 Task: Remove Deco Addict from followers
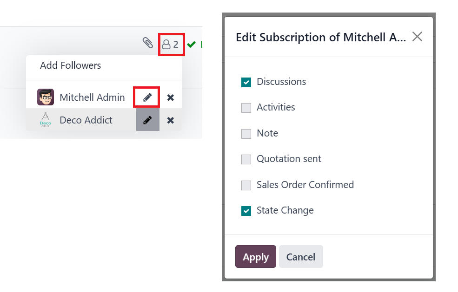(x=171, y=120)
